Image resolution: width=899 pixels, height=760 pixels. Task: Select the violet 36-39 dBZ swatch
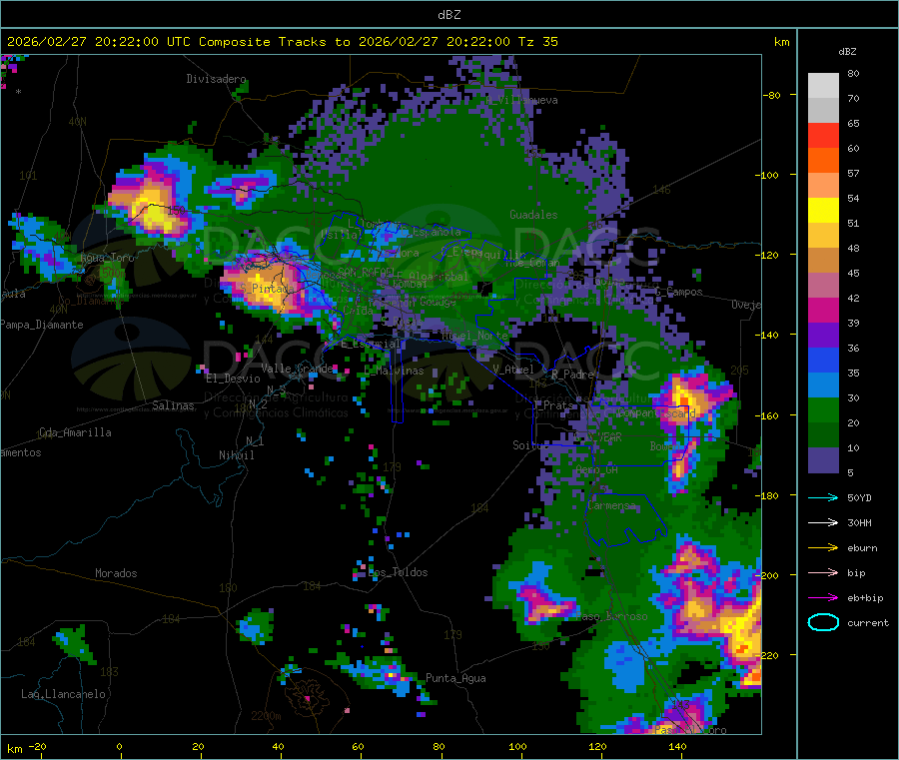click(823, 336)
